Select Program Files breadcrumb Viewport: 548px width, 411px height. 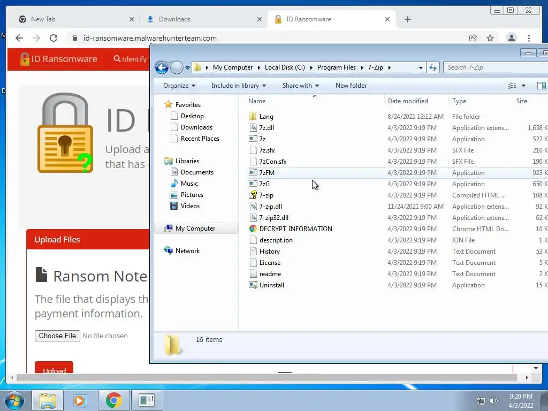pyautogui.click(x=337, y=67)
